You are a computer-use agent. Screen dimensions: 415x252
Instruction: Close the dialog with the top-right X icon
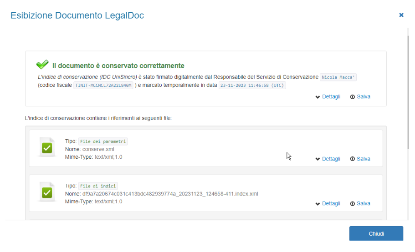click(x=401, y=15)
